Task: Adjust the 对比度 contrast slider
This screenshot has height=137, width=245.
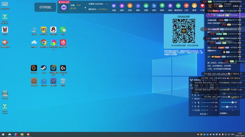Action: pyautogui.click(x=207, y=110)
